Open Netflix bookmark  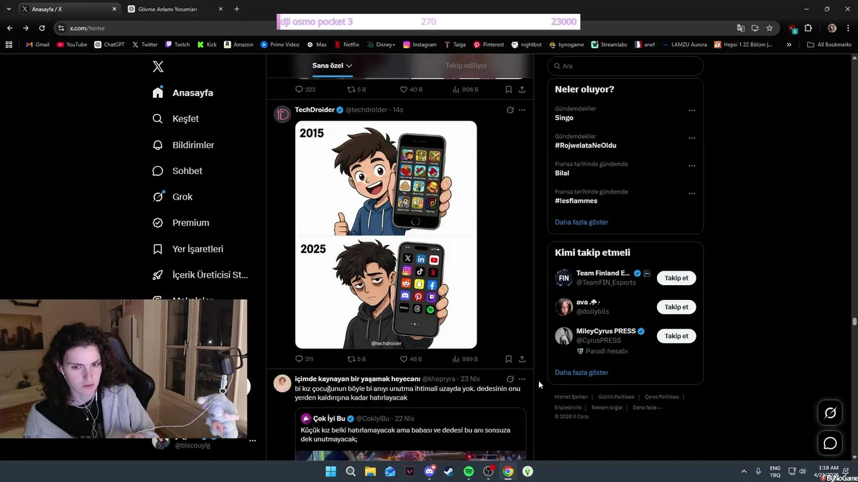(x=347, y=44)
